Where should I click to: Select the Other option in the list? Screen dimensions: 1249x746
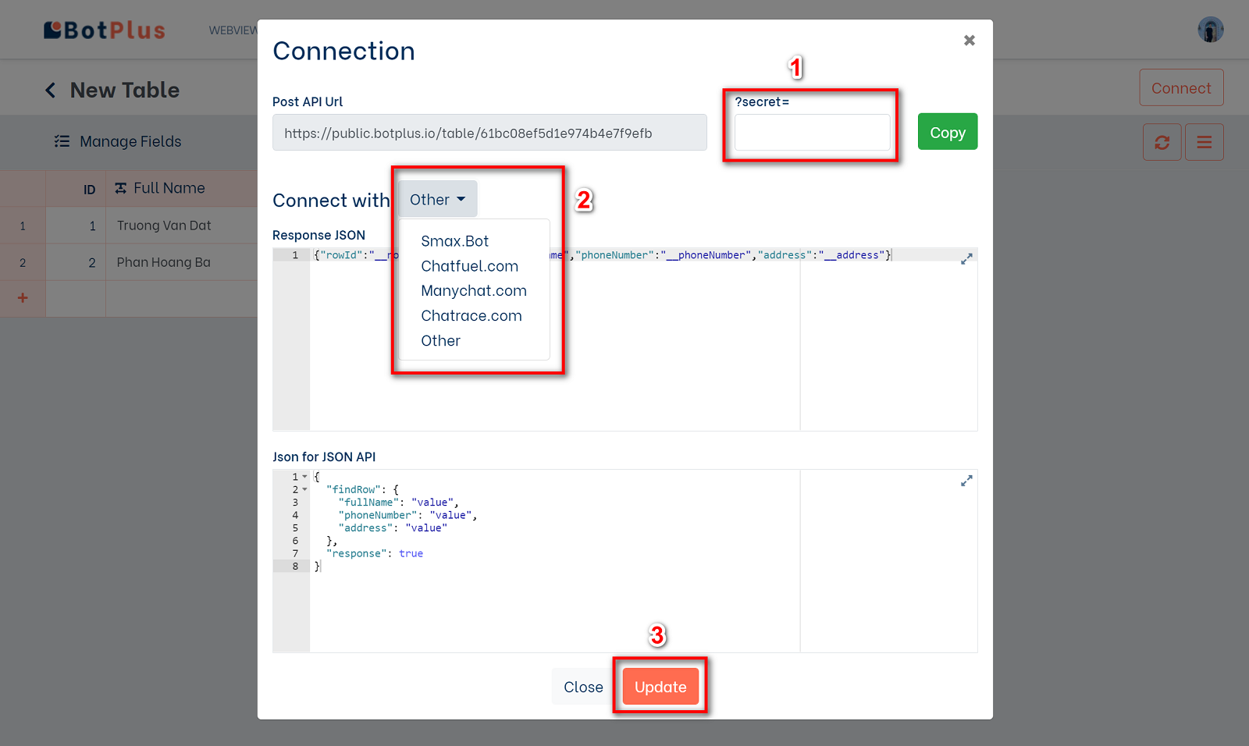point(440,341)
